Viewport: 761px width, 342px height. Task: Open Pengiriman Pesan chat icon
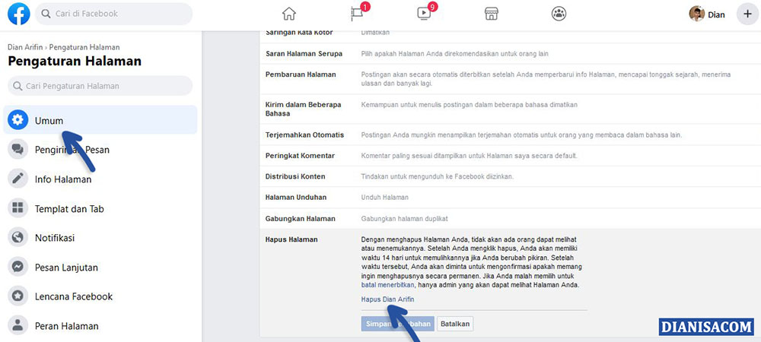18,150
